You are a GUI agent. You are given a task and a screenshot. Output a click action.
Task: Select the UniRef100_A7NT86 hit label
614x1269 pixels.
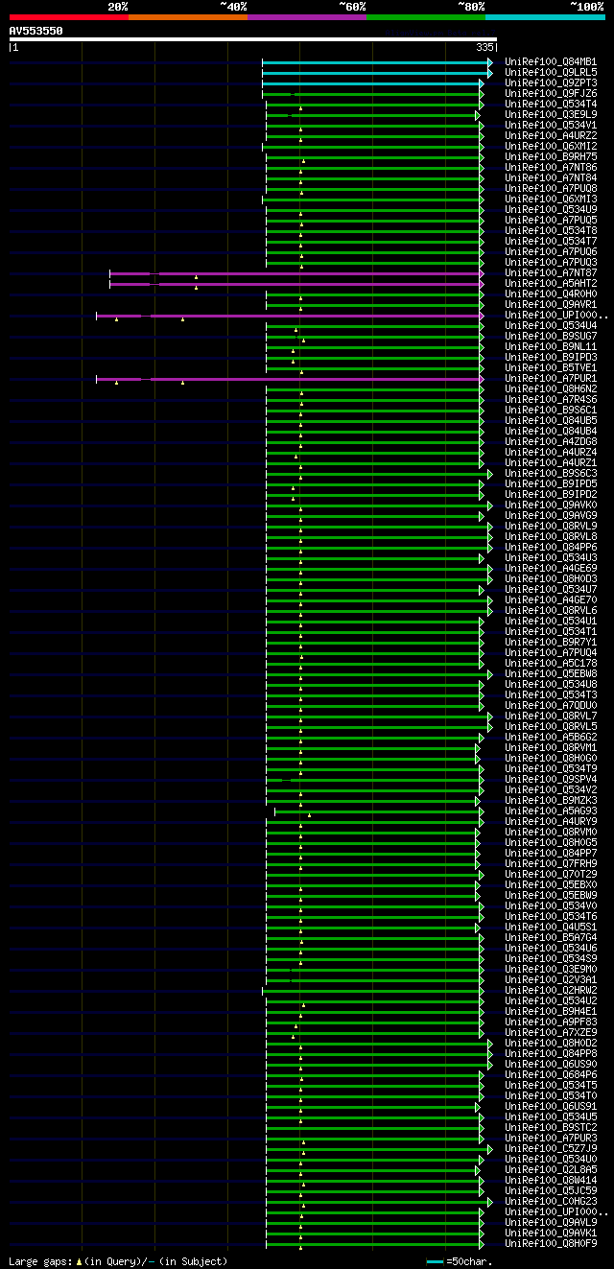[x=551, y=168]
